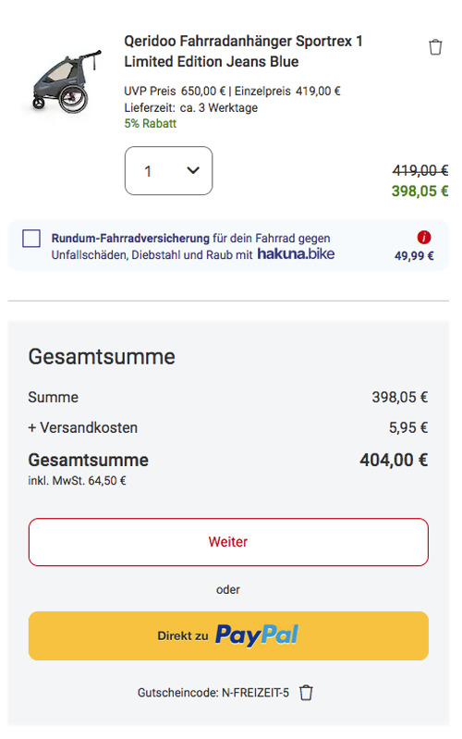The image size is (462, 739).
Task: Click the Rundum-Fahrradversicherung bold text
Action: click(x=130, y=238)
